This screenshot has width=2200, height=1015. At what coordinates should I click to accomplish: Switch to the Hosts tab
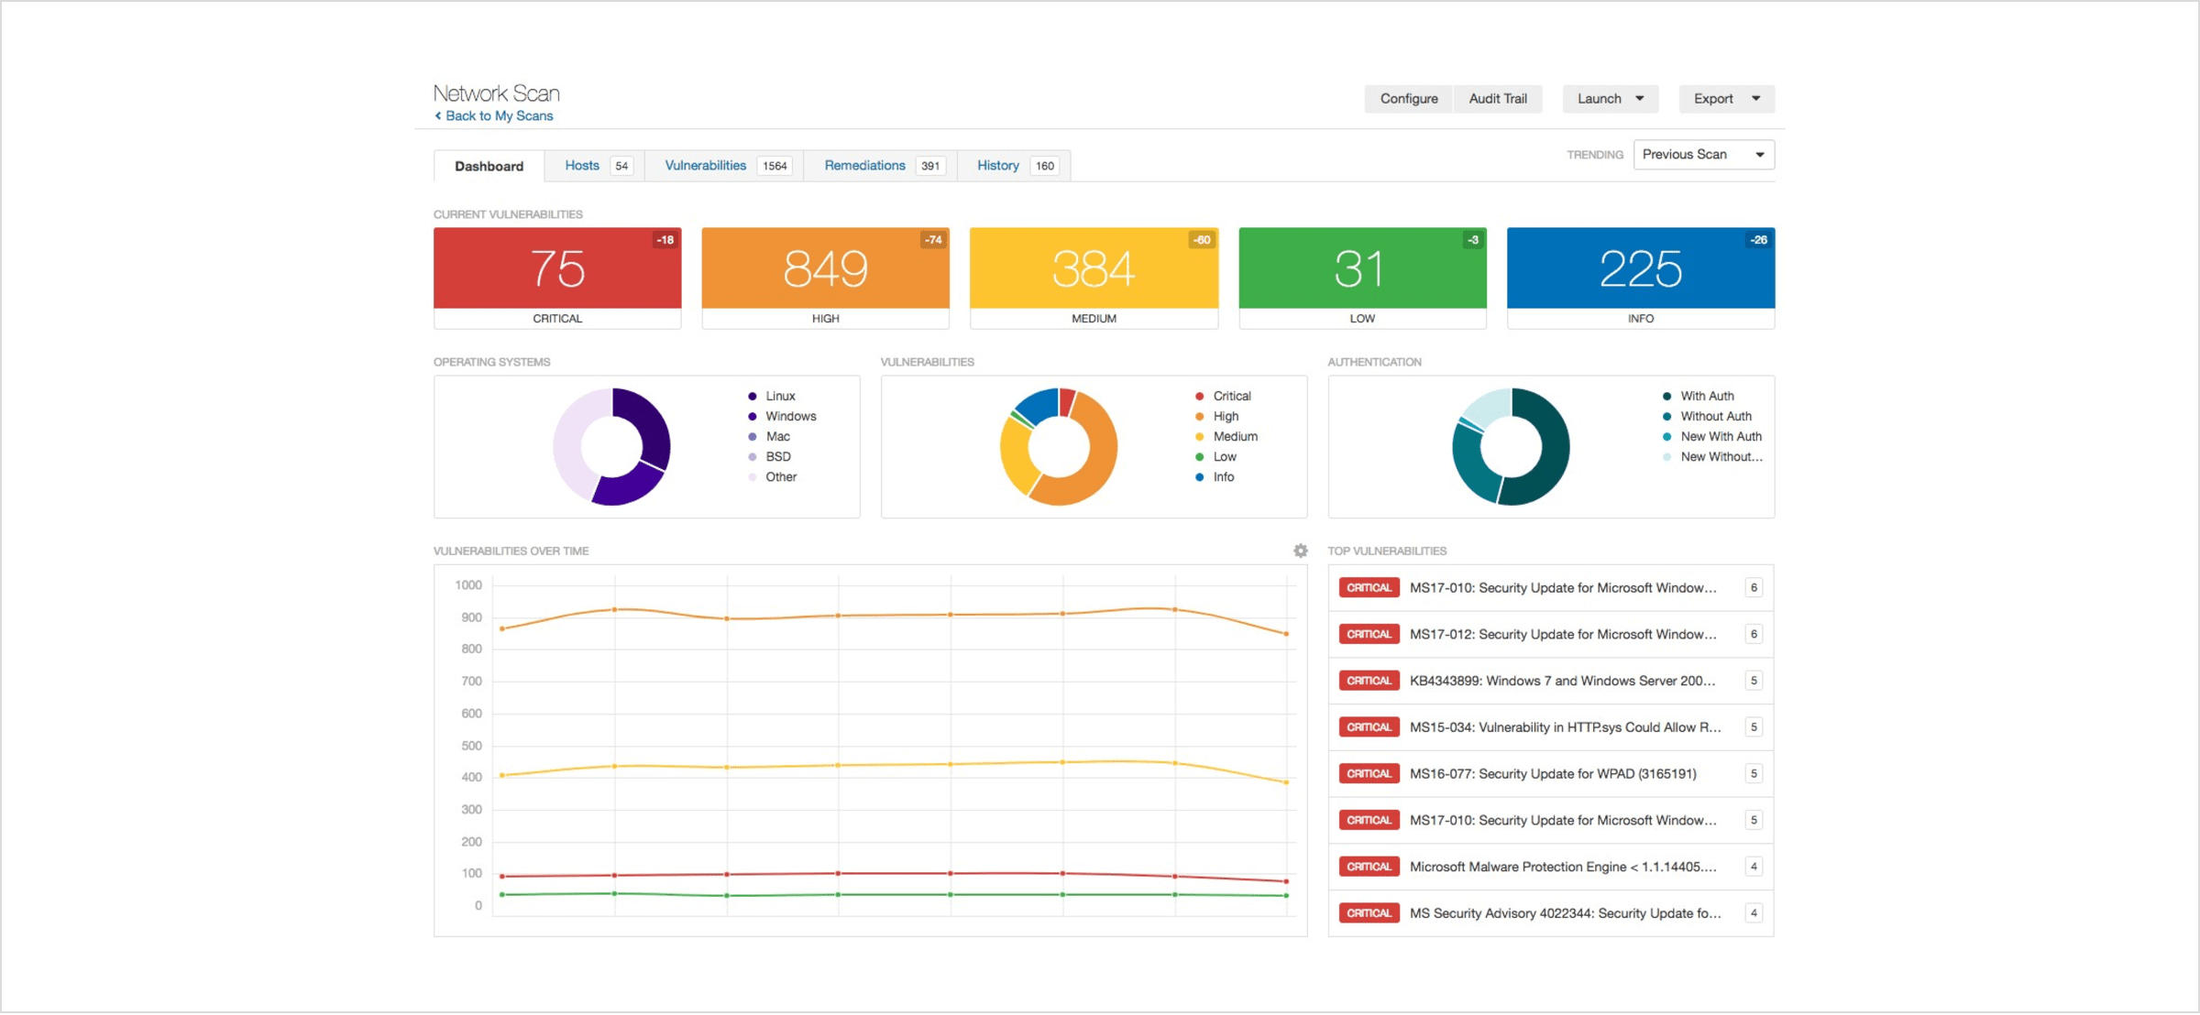[x=582, y=166]
